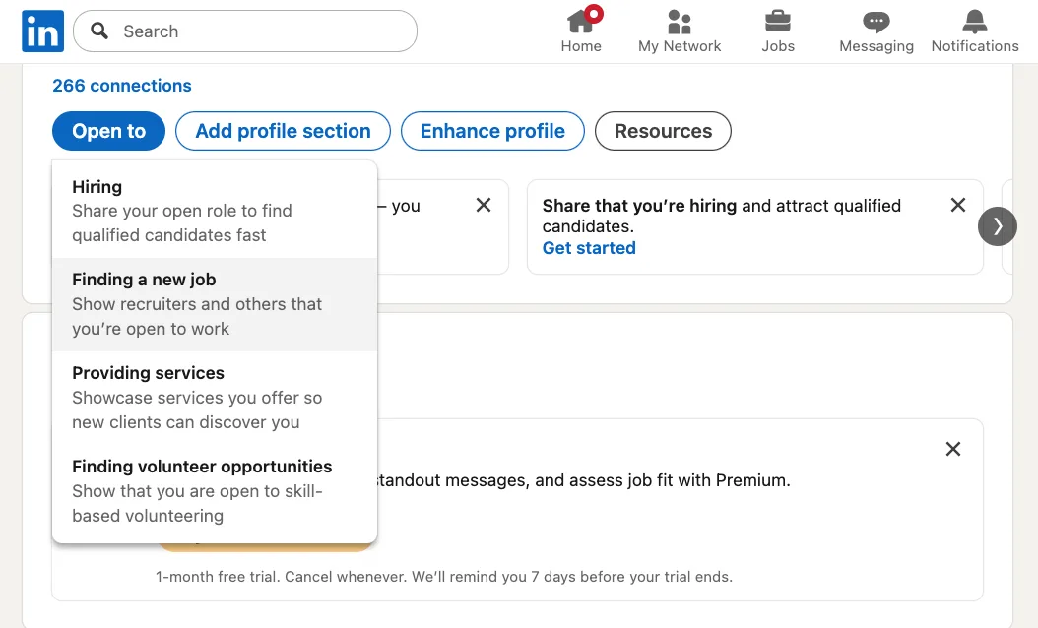This screenshot has width=1038, height=628.
Task: Close the Premium promotion card
Action: click(x=953, y=449)
